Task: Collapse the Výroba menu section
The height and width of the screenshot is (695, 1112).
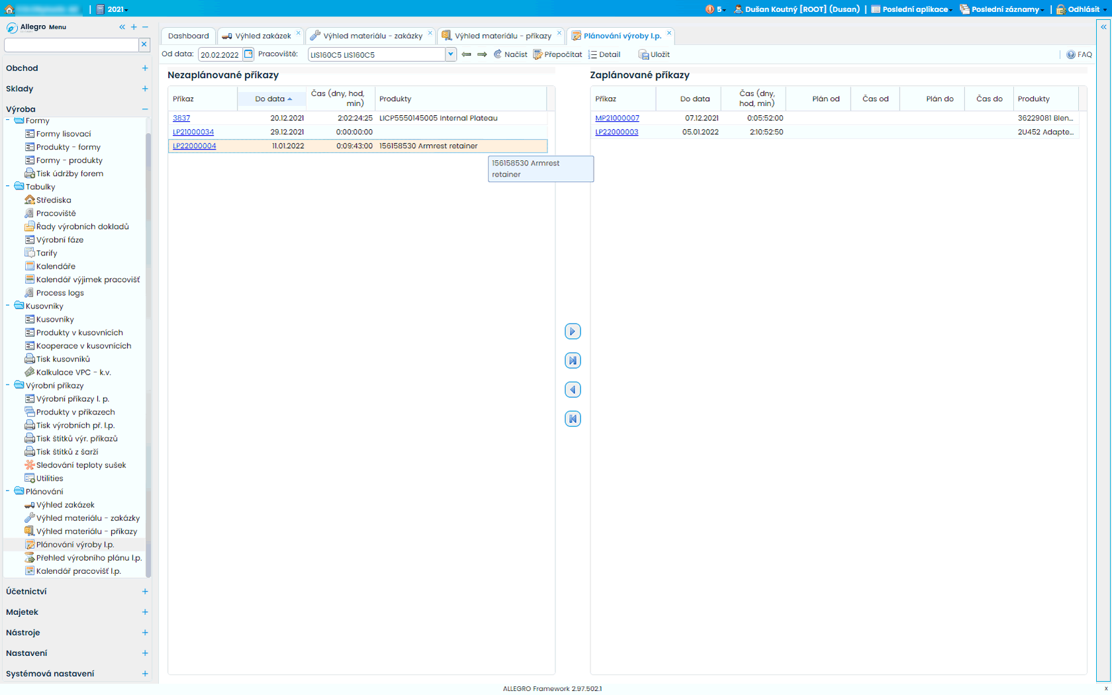Action: 144,109
